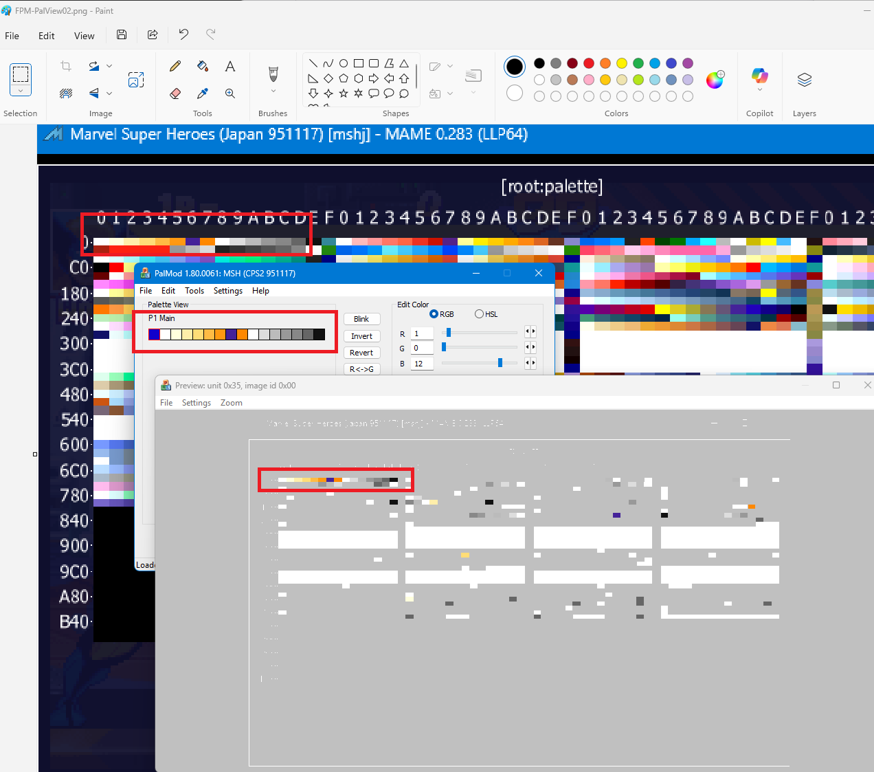Viewport: 874px width, 772px height.
Task: Click the Save icon
Action: tap(122, 34)
